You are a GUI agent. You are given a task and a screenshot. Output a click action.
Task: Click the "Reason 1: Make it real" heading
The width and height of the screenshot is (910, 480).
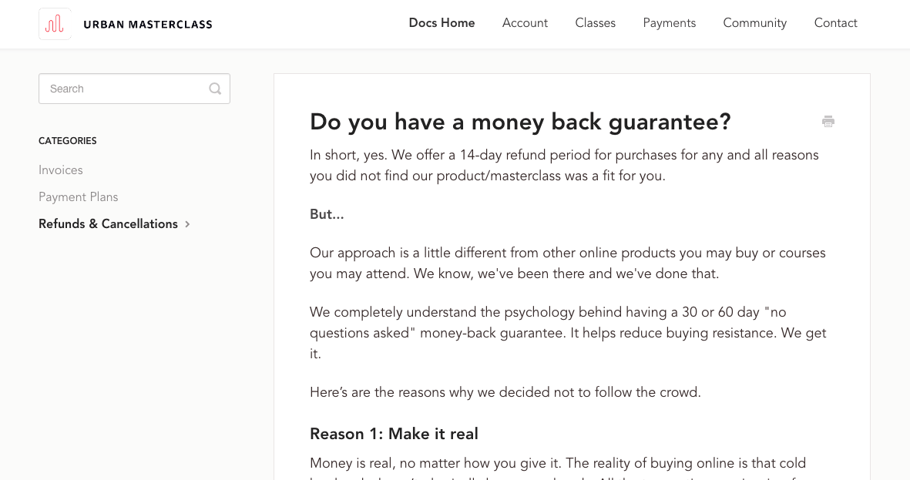point(394,435)
